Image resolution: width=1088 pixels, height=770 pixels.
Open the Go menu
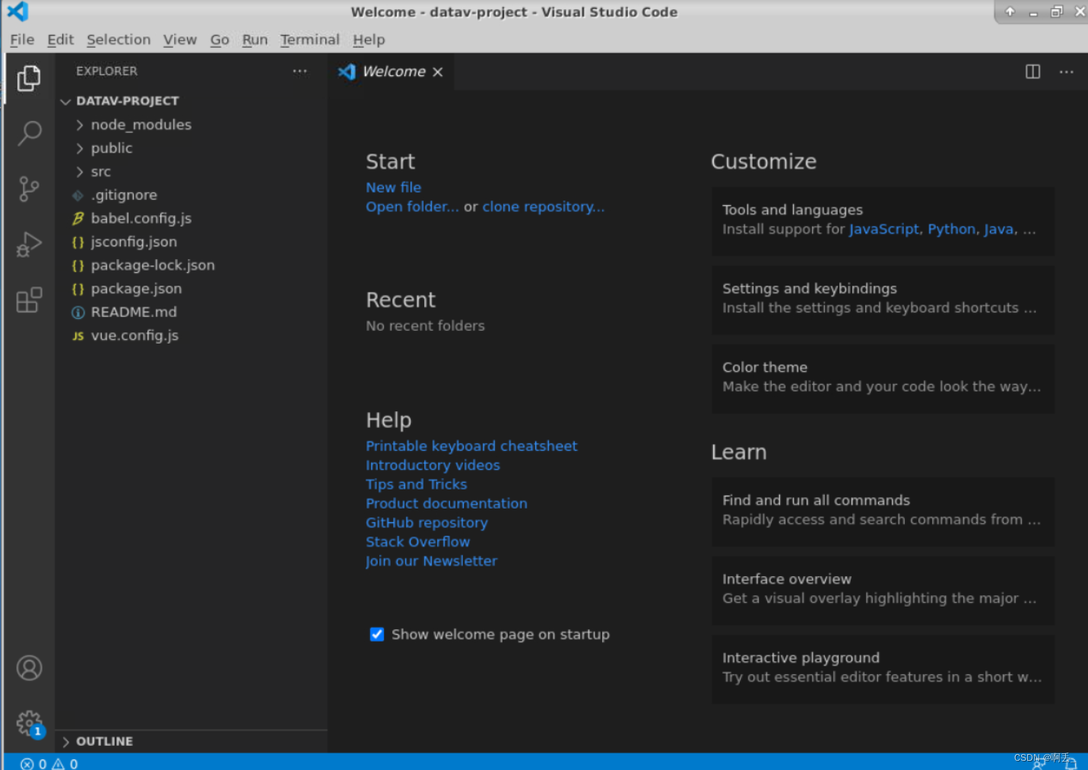coord(220,40)
